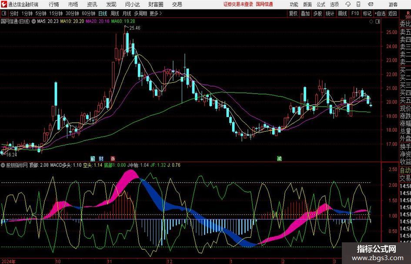
Task: Add stock via +自选 button
Action: (380, 13)
